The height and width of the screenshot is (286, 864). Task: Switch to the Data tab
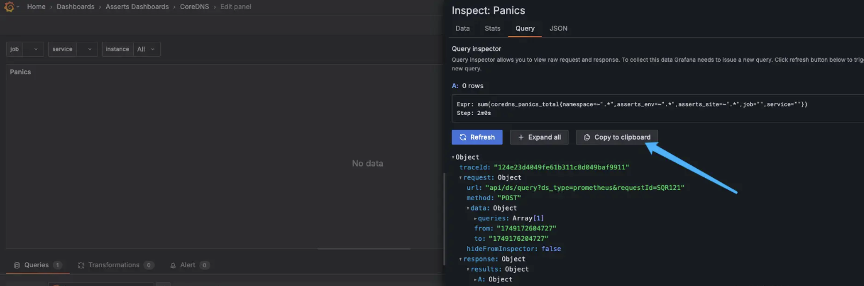pos(462,29)
